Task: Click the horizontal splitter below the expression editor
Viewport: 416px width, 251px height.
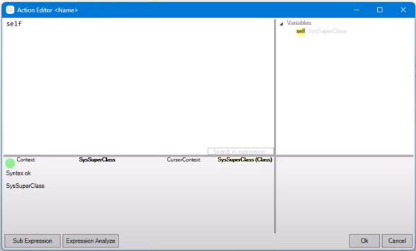Action: pyautogui.click(x=138, y=155)
